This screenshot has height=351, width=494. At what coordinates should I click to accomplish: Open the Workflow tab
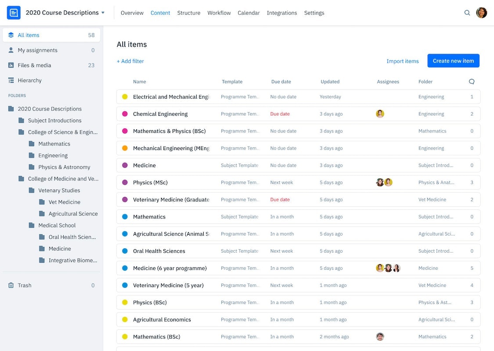[219, 13]
